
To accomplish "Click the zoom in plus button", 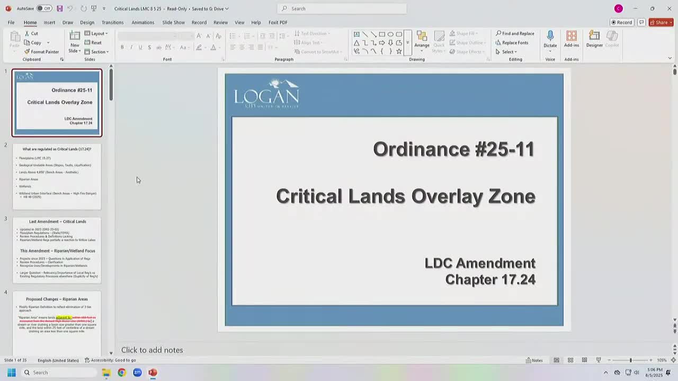I will pos(651,360).
